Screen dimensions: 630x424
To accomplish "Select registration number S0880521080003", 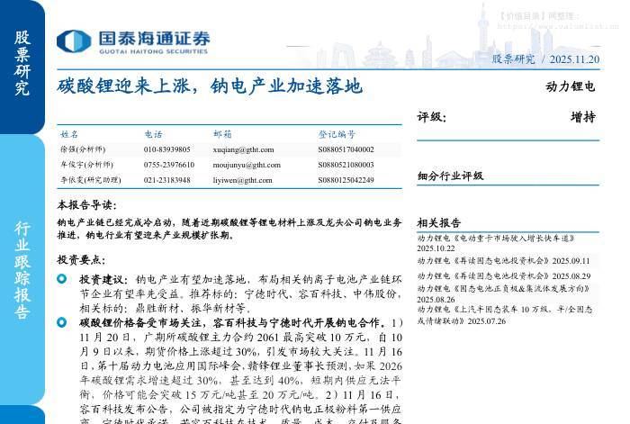I will coord(346,165).
